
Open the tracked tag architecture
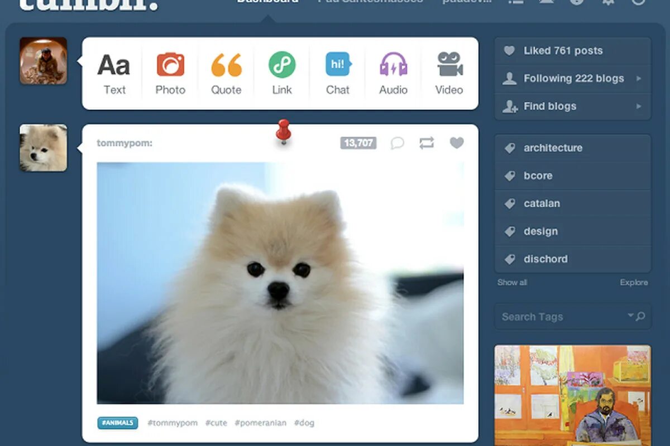[x=553, y=148]
